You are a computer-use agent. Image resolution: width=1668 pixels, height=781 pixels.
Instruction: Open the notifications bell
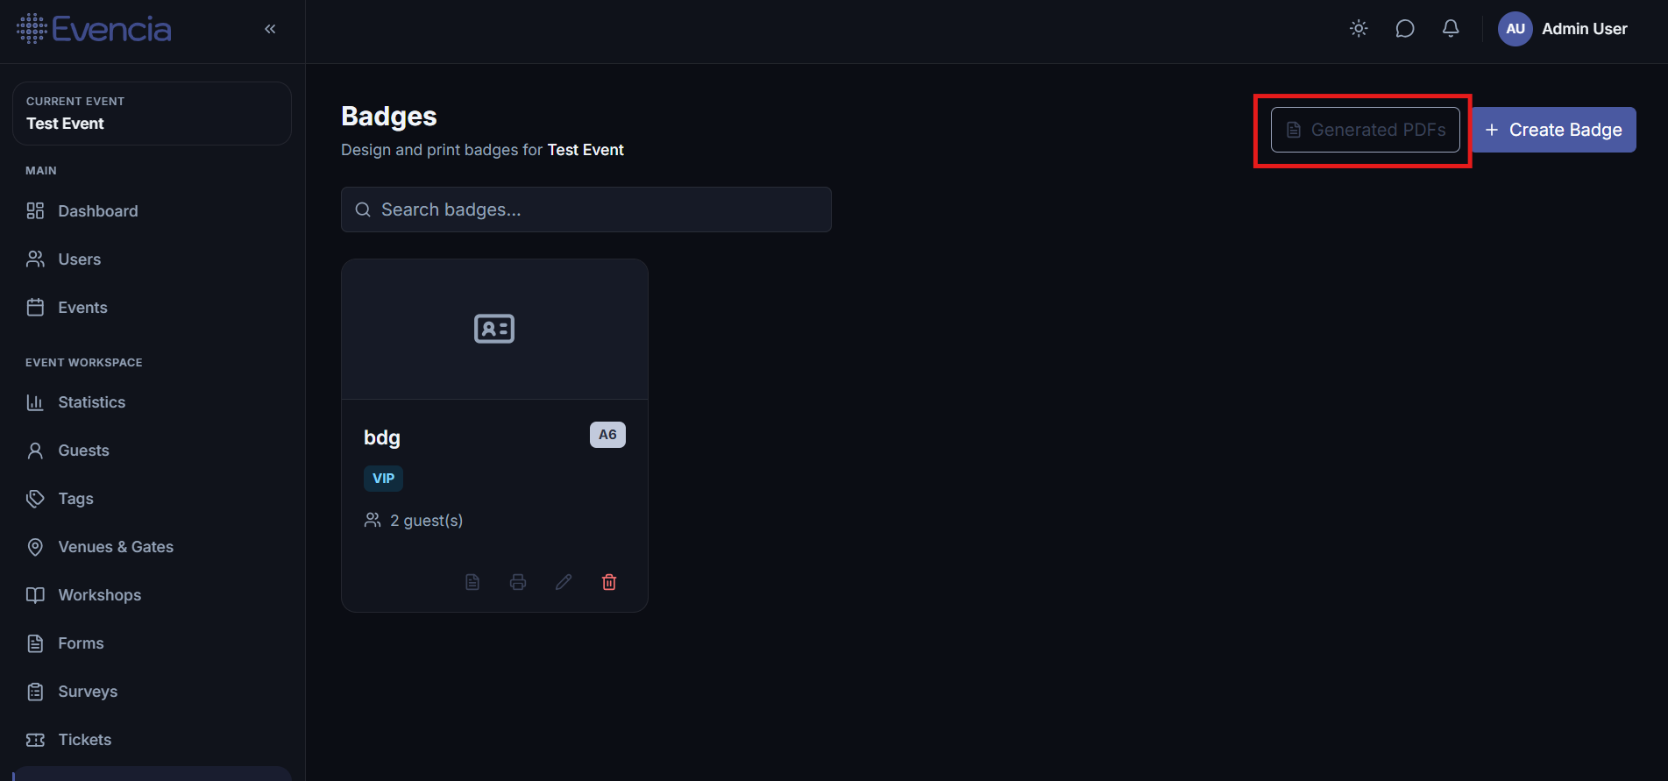(1451, 29)
